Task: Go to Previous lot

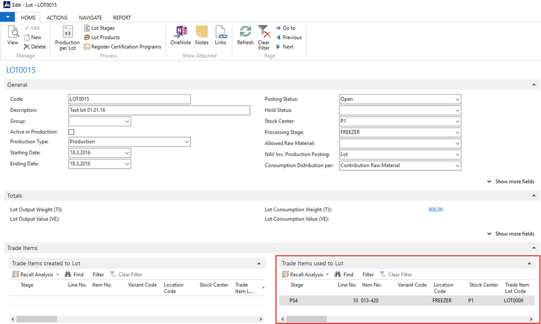Action: [x=289, y=37]
